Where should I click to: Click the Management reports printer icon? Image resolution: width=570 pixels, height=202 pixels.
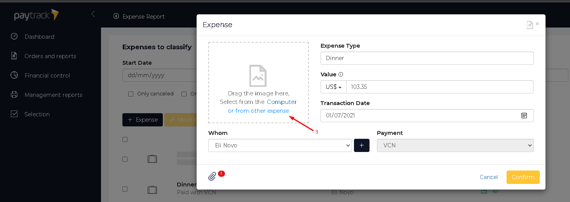[14, 95]
